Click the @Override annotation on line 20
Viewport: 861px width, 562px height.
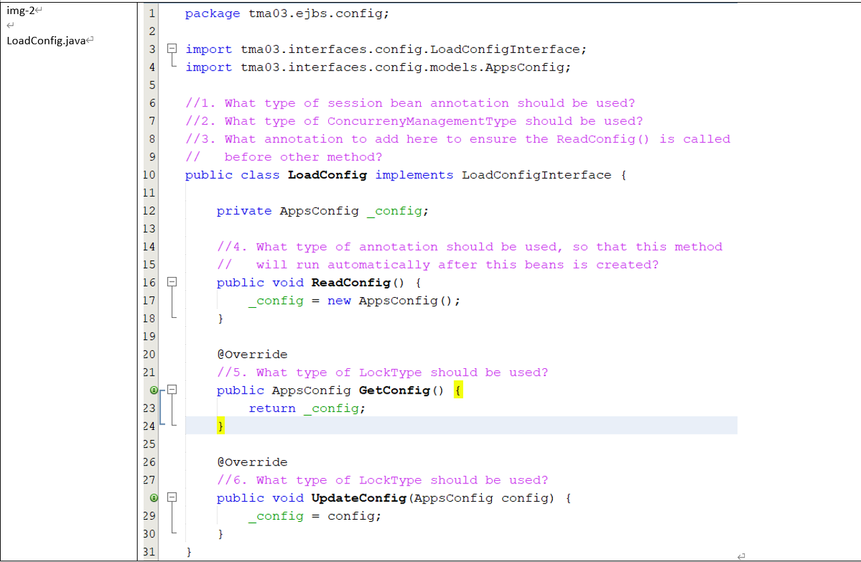click(x=252, y=354)
